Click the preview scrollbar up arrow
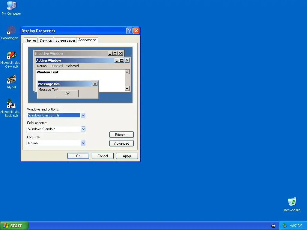This screenshot has height=230, width=307. 127,72
